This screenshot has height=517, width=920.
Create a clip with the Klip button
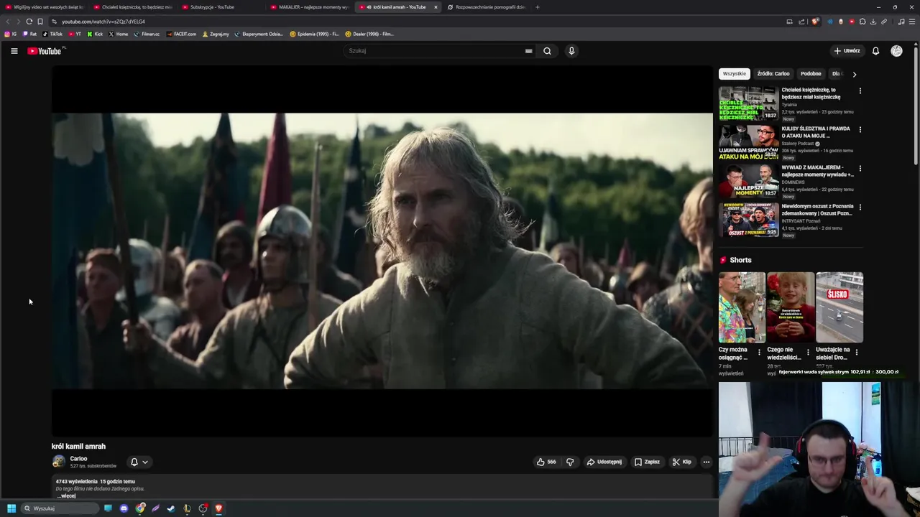(681, 462)
